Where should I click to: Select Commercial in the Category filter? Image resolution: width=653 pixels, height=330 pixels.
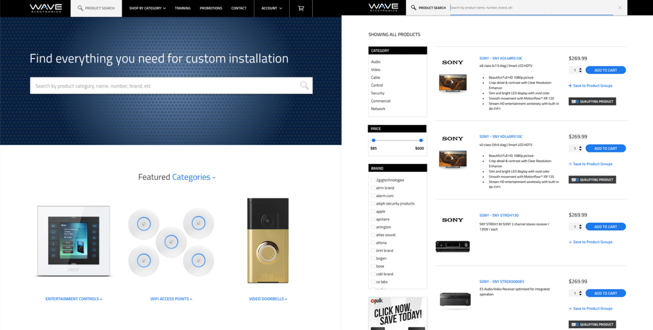pos(381,101)
